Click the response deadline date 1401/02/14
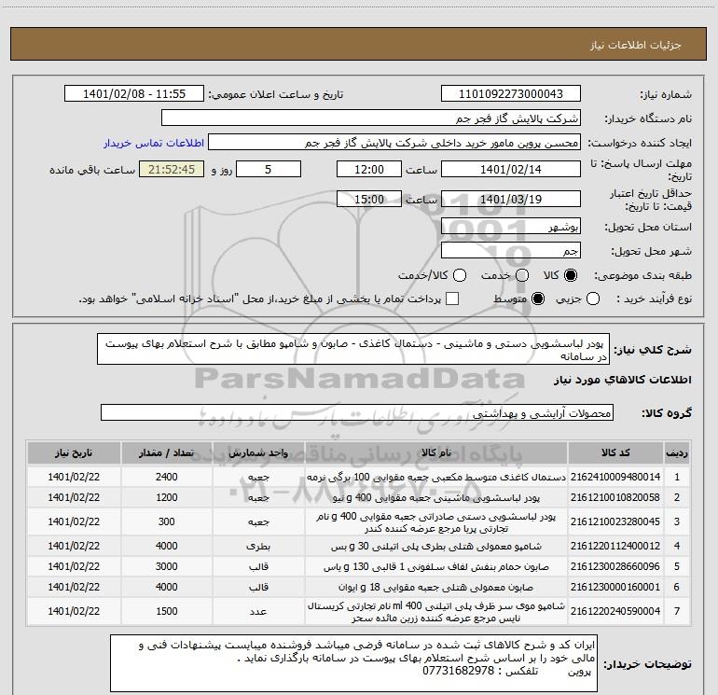The height and width of the screenshot is (695, 718). coord(511,169)
